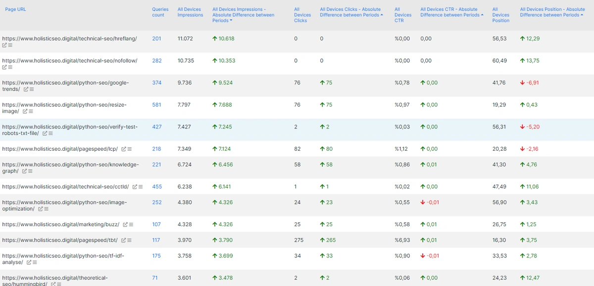Open the pagespeed/lcp external link icon
This screenshot has height=286, width=594.
(x=124, y=149)
